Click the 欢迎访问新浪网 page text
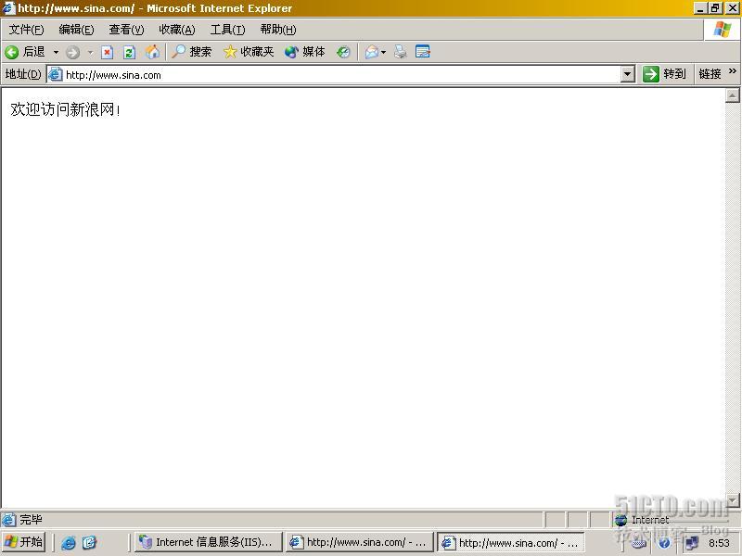The width and height of the screenshot is (742, 556). (65, 109)
